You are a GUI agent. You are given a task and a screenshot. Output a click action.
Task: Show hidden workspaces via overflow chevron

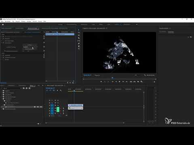tap(137, 25)
